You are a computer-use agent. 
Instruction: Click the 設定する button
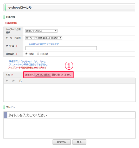[x=61, y=142]
